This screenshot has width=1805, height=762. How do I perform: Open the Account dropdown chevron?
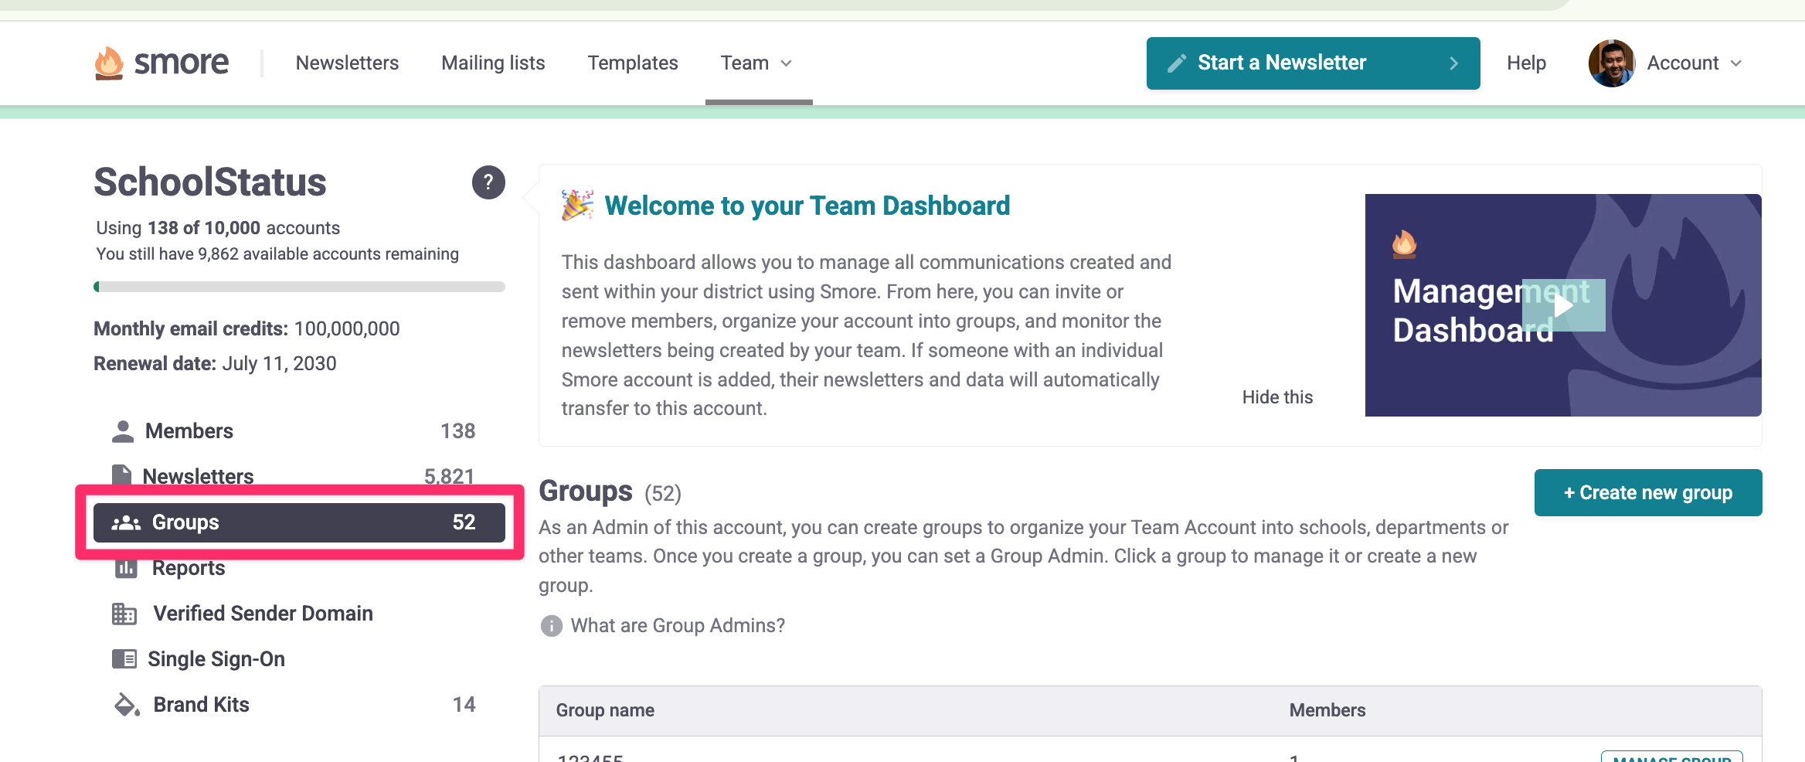[1736, 63]
